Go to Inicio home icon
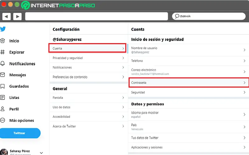The width and height of the screenshot is (249, 155). tap(3, 41)
